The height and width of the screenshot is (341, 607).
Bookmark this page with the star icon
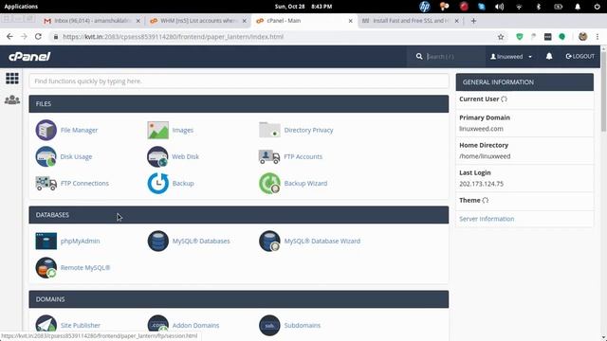[501, 37]
